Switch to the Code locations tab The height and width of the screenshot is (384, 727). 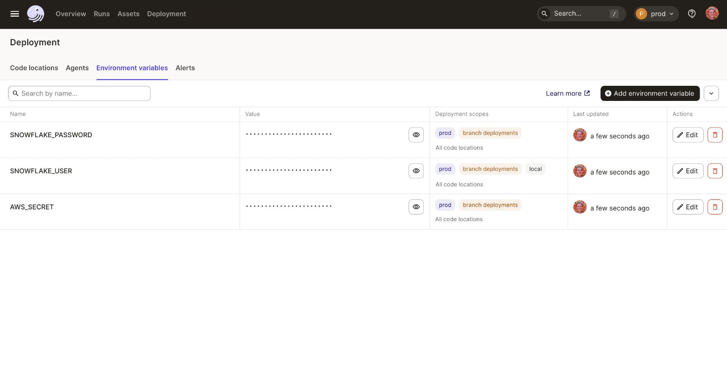(34, 68)
